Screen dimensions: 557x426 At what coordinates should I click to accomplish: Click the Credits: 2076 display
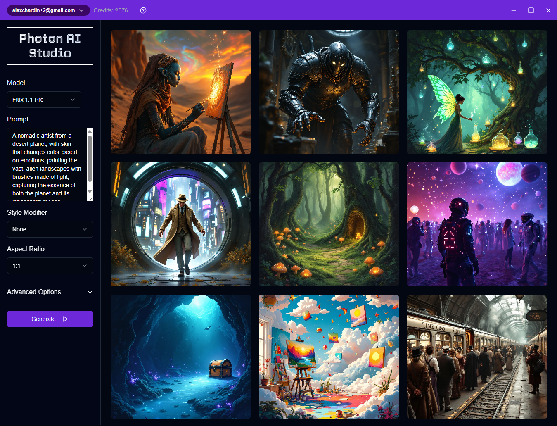110,10
